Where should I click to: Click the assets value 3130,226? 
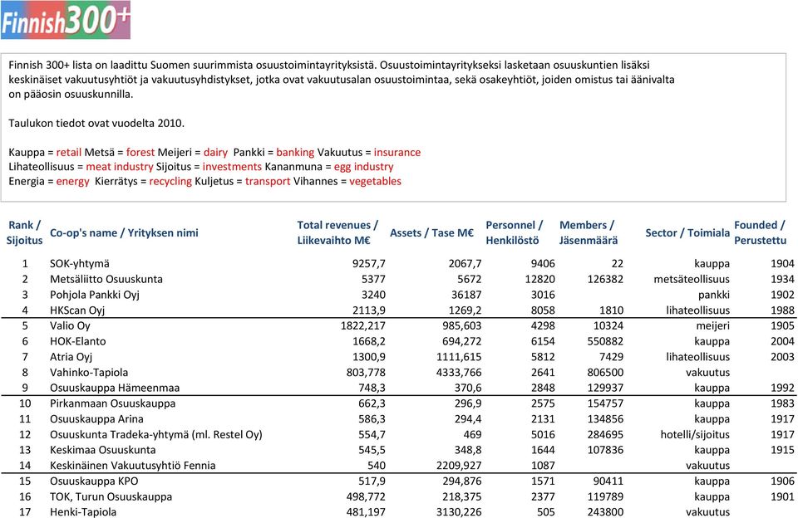[459, 512]
